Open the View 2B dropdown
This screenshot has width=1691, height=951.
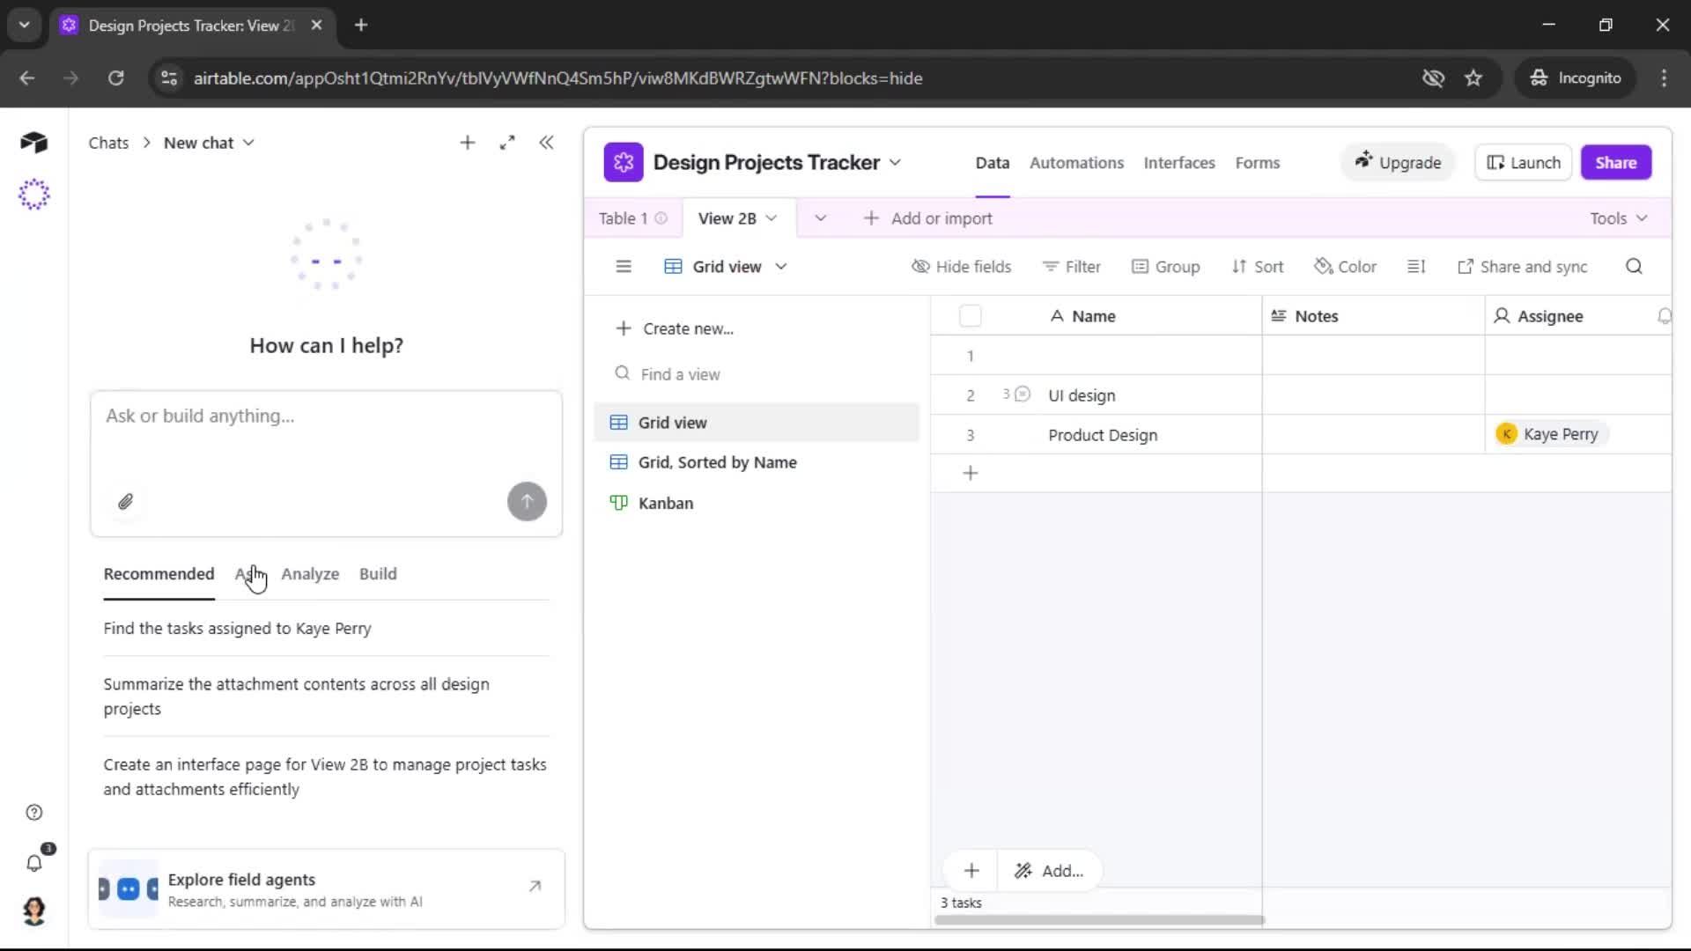(773, 218)
